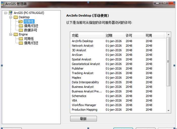Click 可用 count of Publisher row
Viewport: 177px width, 129px height.
click(149, 68)
